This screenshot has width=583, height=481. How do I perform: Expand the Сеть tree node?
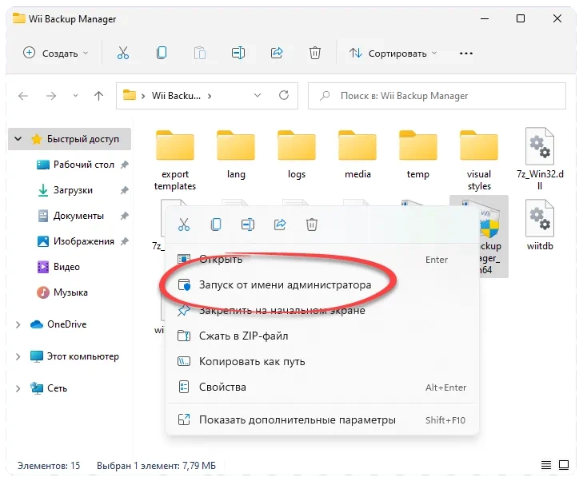coord(18,388)
